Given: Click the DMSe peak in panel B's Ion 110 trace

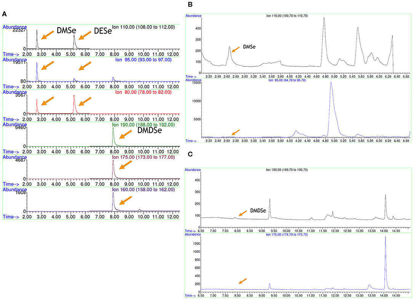Looking at the screenshot, I should click(x=230, y=55).
